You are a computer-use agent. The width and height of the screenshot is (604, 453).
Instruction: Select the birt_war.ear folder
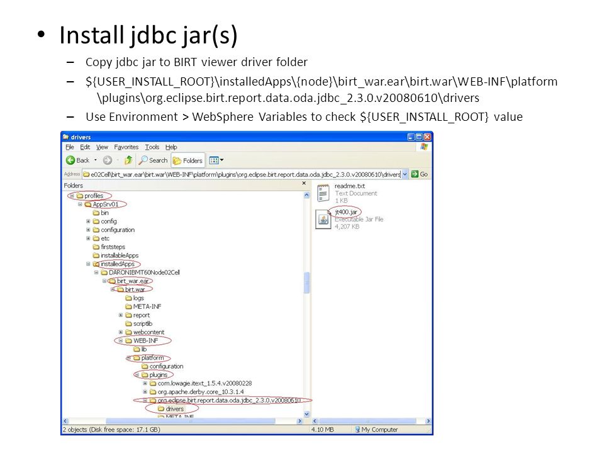(x=129, y=281)
